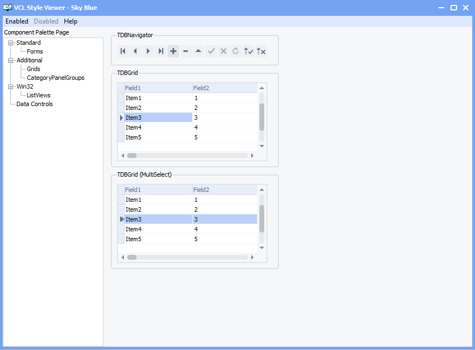Go to first record in TDBNavigator
The height and width of the screenshot is (350, 475).
(x=123, y=51)
